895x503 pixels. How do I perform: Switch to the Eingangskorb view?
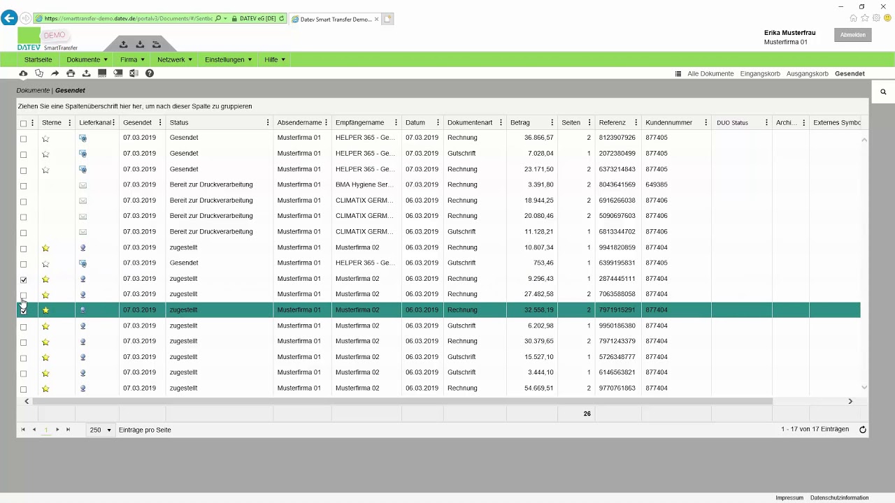(x=759, y=73)
